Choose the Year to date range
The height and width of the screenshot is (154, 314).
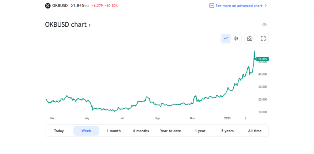coord(171,131)
